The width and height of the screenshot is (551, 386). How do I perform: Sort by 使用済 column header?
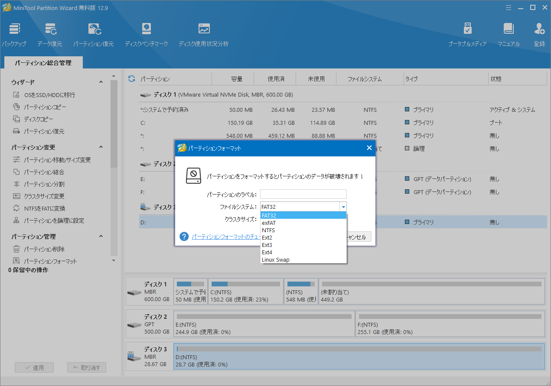(x=275, y=79)
